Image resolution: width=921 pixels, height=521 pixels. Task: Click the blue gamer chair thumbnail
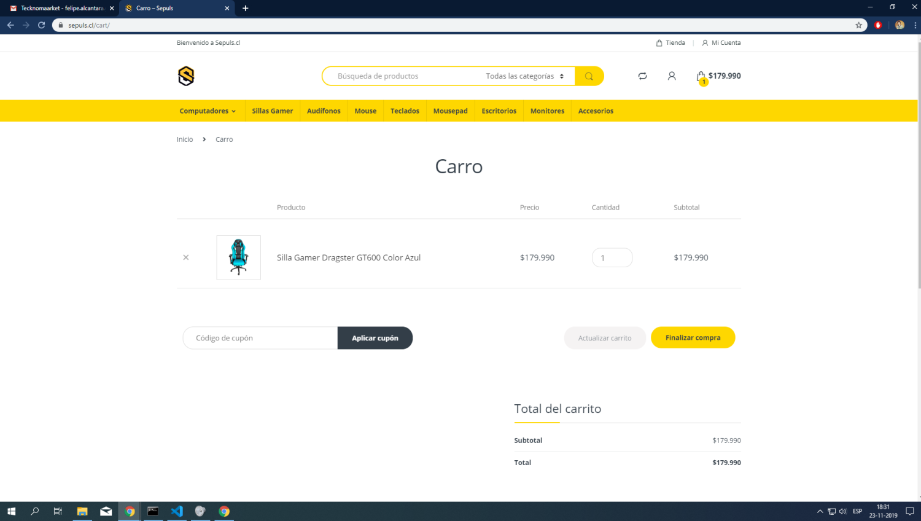point(239,257)
